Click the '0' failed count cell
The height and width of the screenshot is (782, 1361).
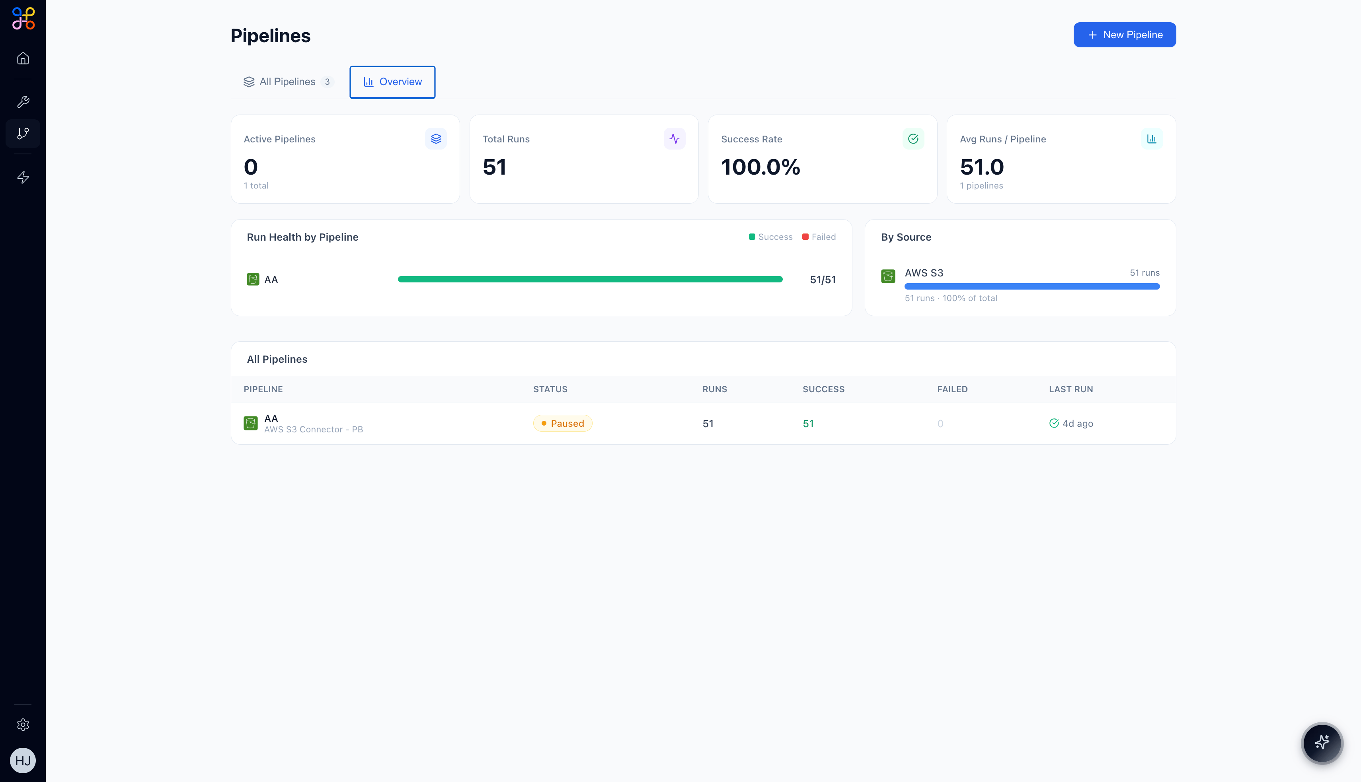[x=940, y=423]
